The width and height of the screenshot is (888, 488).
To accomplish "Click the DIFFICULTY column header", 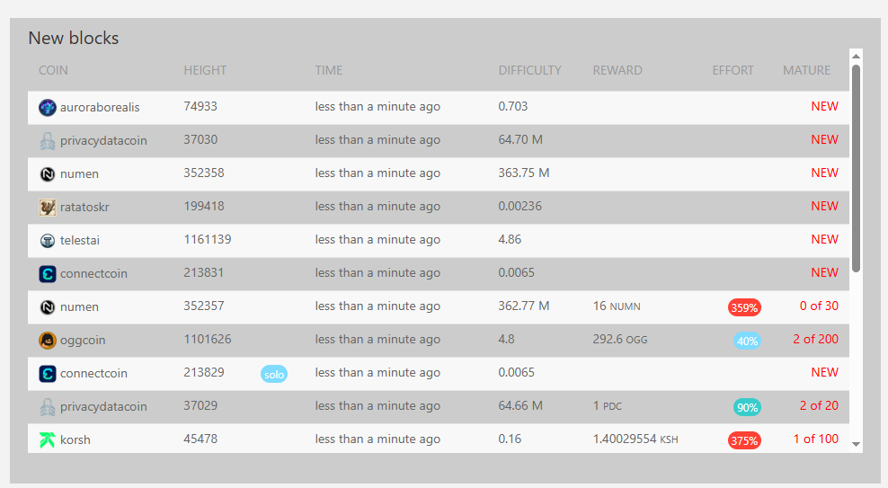I will [529, 70].
